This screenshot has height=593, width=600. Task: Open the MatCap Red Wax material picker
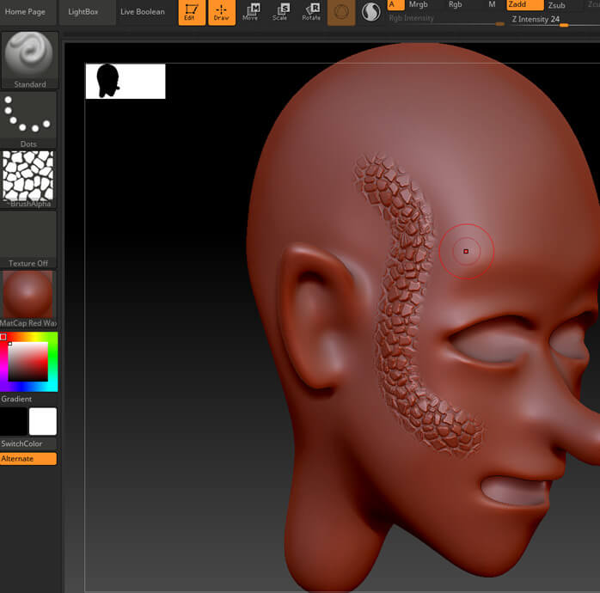point(30,298)
